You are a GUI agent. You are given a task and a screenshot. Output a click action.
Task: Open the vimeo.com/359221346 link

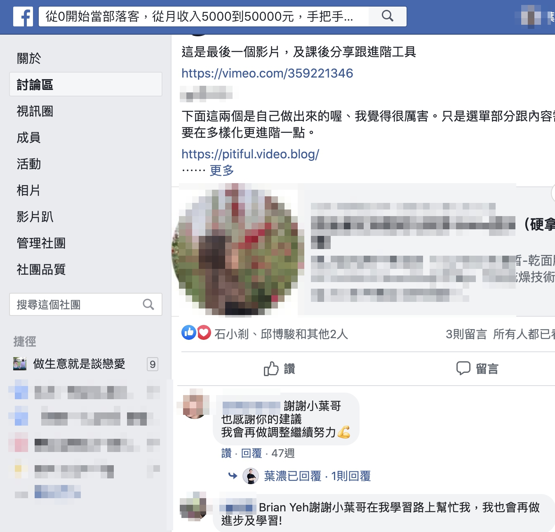(x=267, y=73)
